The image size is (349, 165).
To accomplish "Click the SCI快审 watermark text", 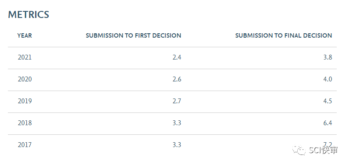I will (323, 150).
